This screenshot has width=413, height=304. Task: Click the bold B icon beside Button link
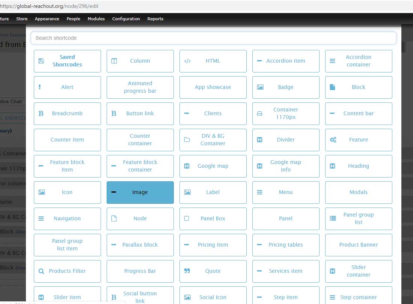pyautogui.click(x=114, y=113)
